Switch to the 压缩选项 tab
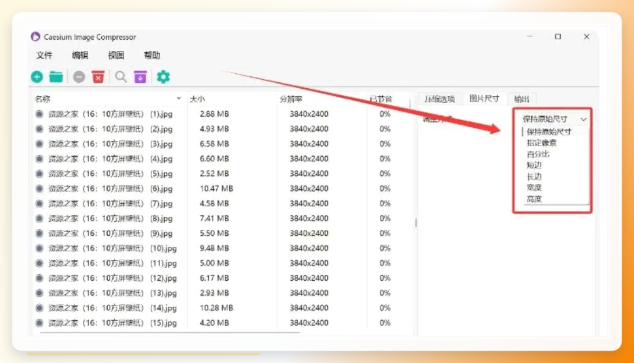634x363 pixels. (439, 99)
